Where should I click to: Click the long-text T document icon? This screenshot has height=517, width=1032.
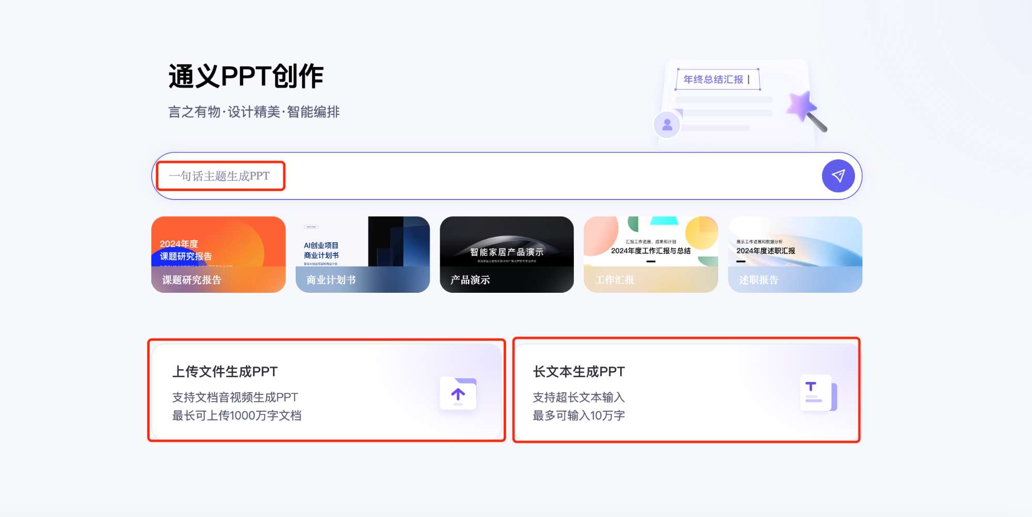coord(818,393)
